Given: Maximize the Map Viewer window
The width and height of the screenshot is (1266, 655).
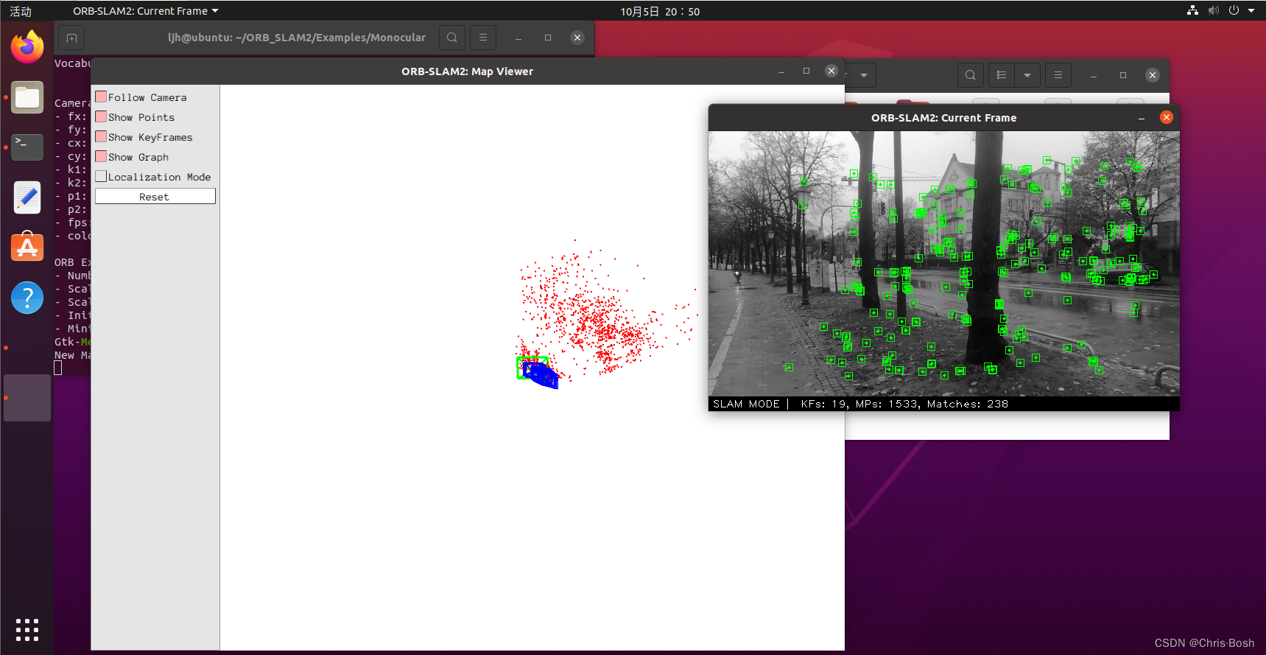Looking at the screenshot, I should (806, 71).
